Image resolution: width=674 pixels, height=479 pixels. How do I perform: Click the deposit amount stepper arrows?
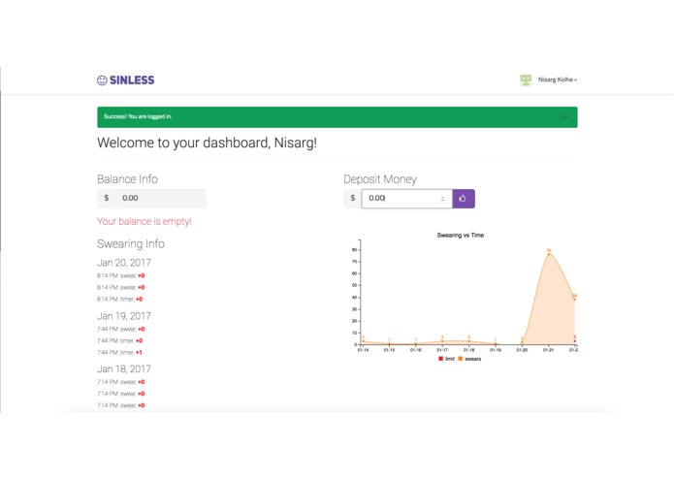coord(442,199)
